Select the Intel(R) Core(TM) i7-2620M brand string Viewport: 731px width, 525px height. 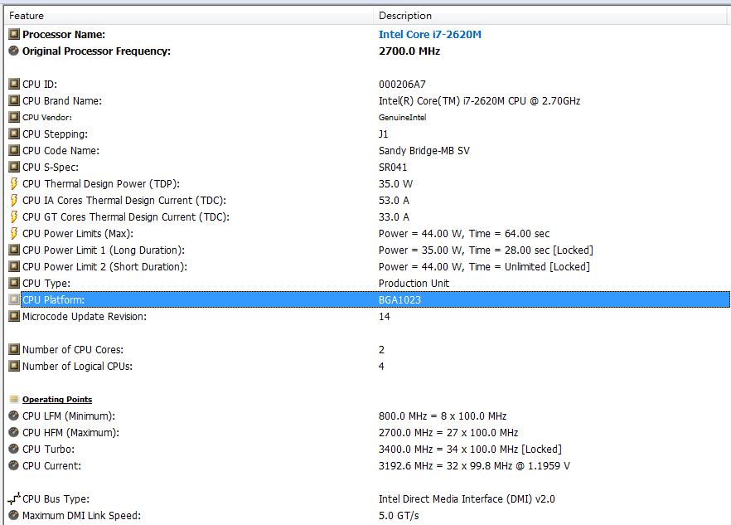[479, 101]
